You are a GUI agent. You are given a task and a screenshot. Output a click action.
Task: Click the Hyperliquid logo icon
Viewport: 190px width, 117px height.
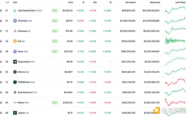coord(15,62)
